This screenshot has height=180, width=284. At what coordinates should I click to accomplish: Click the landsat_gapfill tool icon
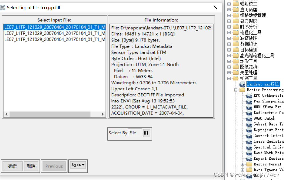coord(242,84)
